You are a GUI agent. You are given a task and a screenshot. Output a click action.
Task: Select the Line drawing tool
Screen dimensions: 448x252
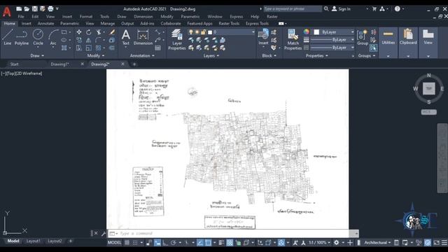[x=8, y=37]
